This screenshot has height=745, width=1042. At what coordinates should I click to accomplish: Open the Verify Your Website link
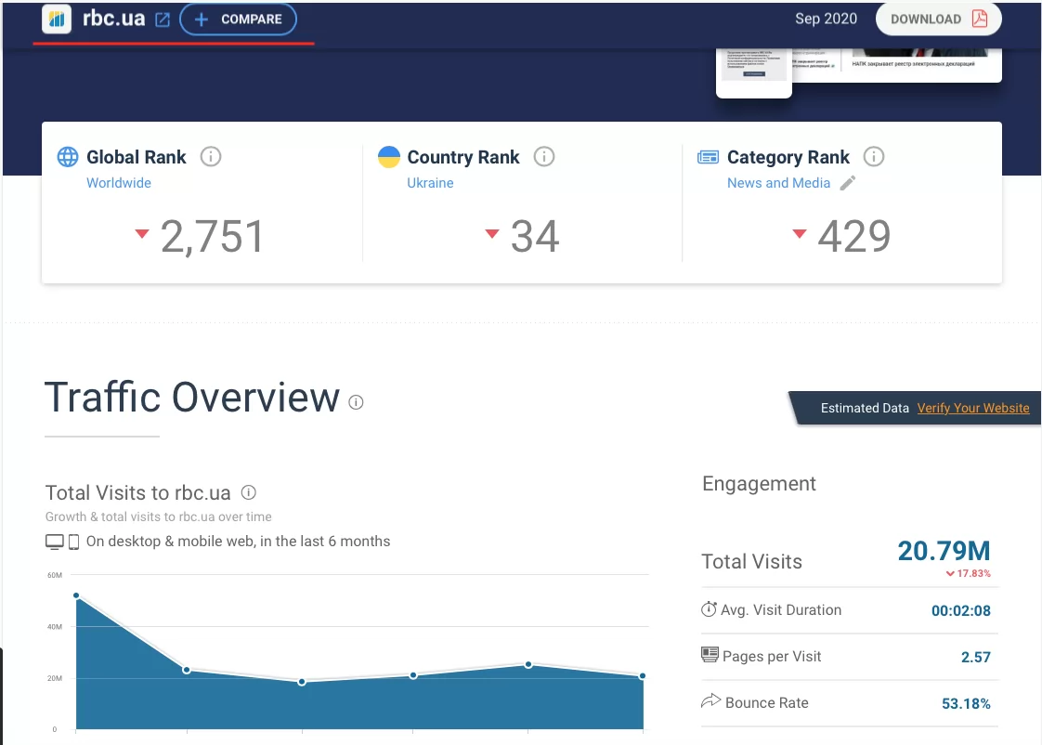coord(972,408)
